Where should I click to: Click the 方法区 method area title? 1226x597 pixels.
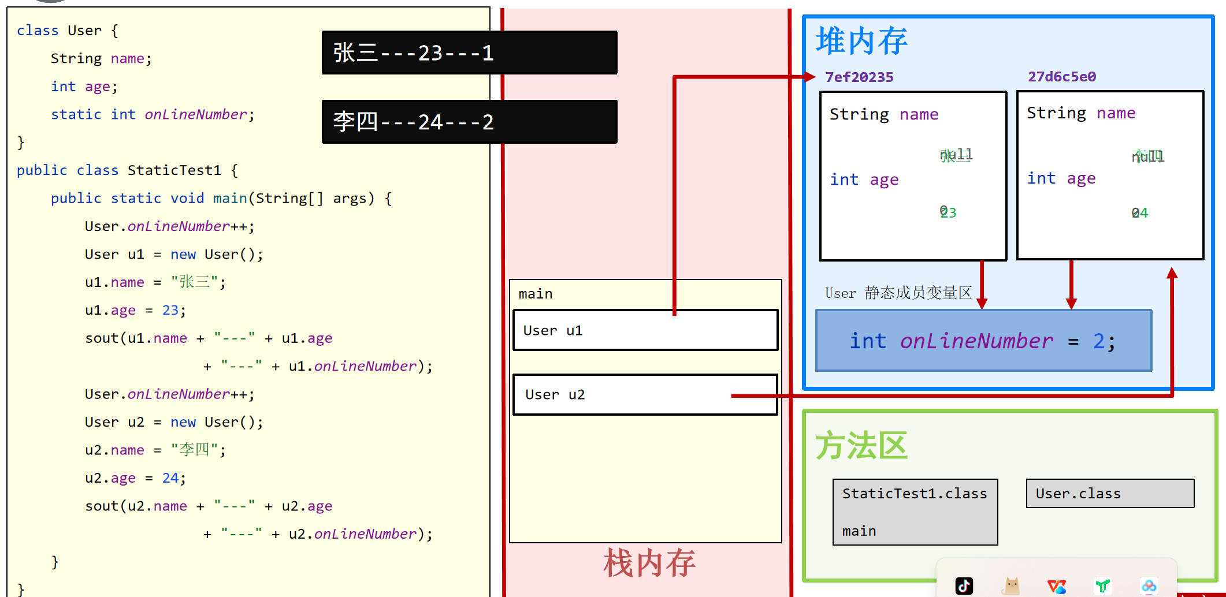pyautogui.click(x=861, y=446)
